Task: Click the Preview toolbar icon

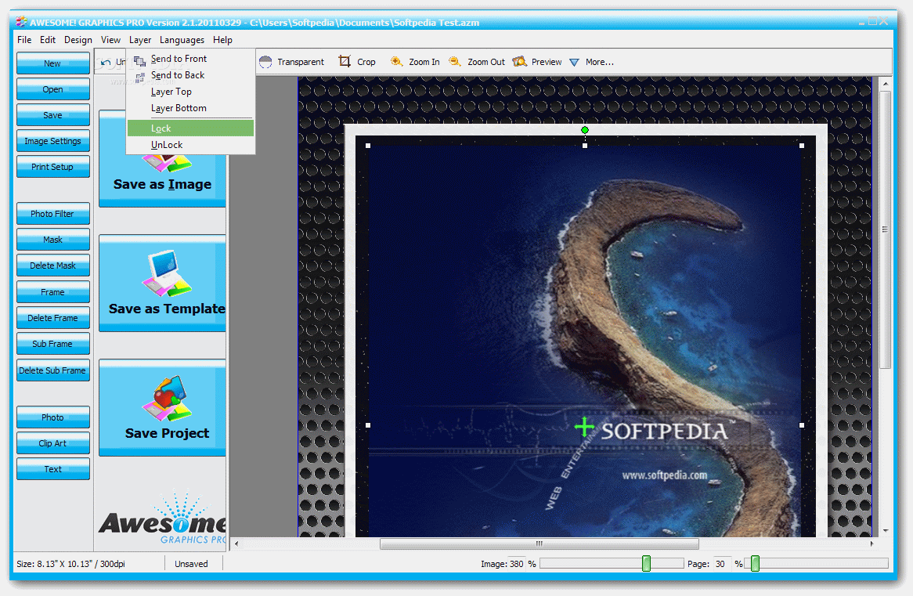Action: click(519, 61)
